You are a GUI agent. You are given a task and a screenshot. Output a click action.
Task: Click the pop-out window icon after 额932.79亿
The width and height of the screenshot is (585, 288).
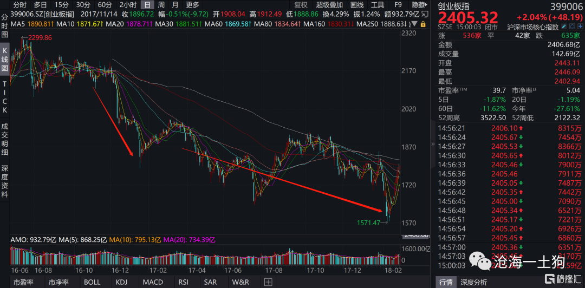tap(425, 14)
